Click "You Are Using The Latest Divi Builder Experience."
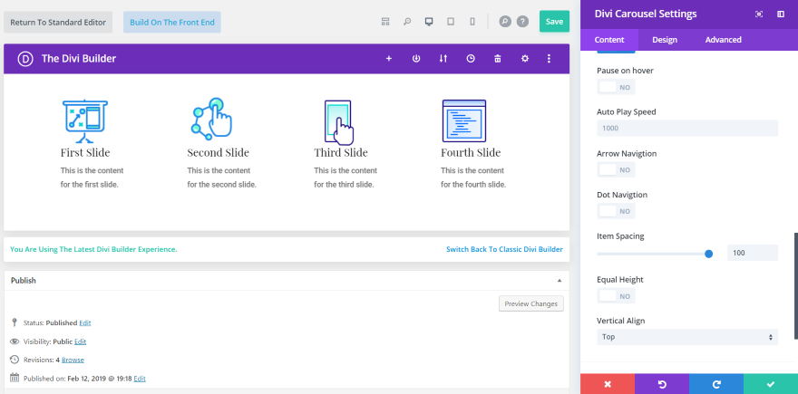This screenshot has height=394, width=798. tap(93, 249)
